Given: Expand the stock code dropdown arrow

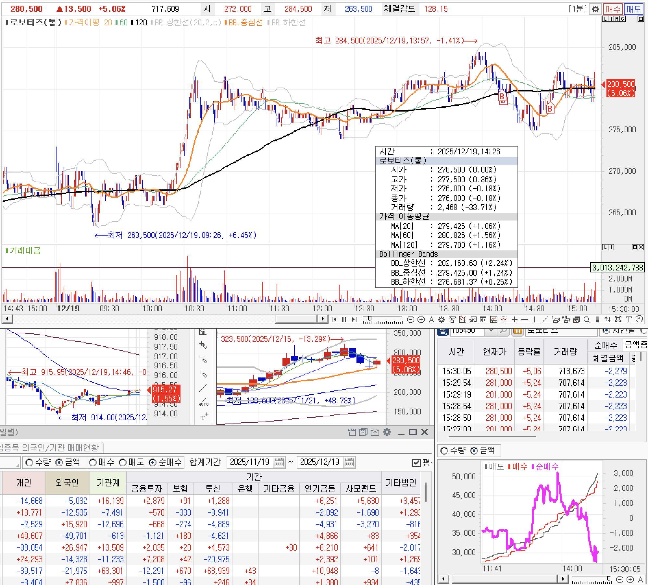Looking at the screenshot, I should (491, 331).
